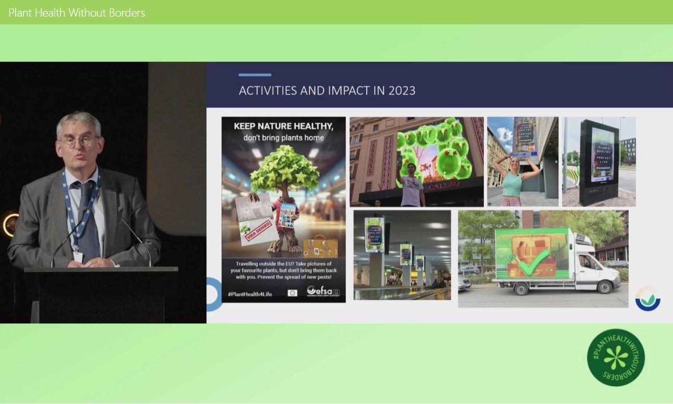This screenshot has height=404, width=673.
Task: Click the EU flag icon on the poster
Action: (x=292, y=293)
